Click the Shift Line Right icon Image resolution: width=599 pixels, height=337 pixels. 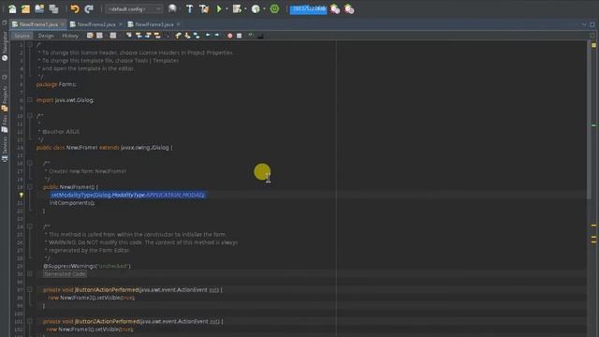tap(217, 36)
